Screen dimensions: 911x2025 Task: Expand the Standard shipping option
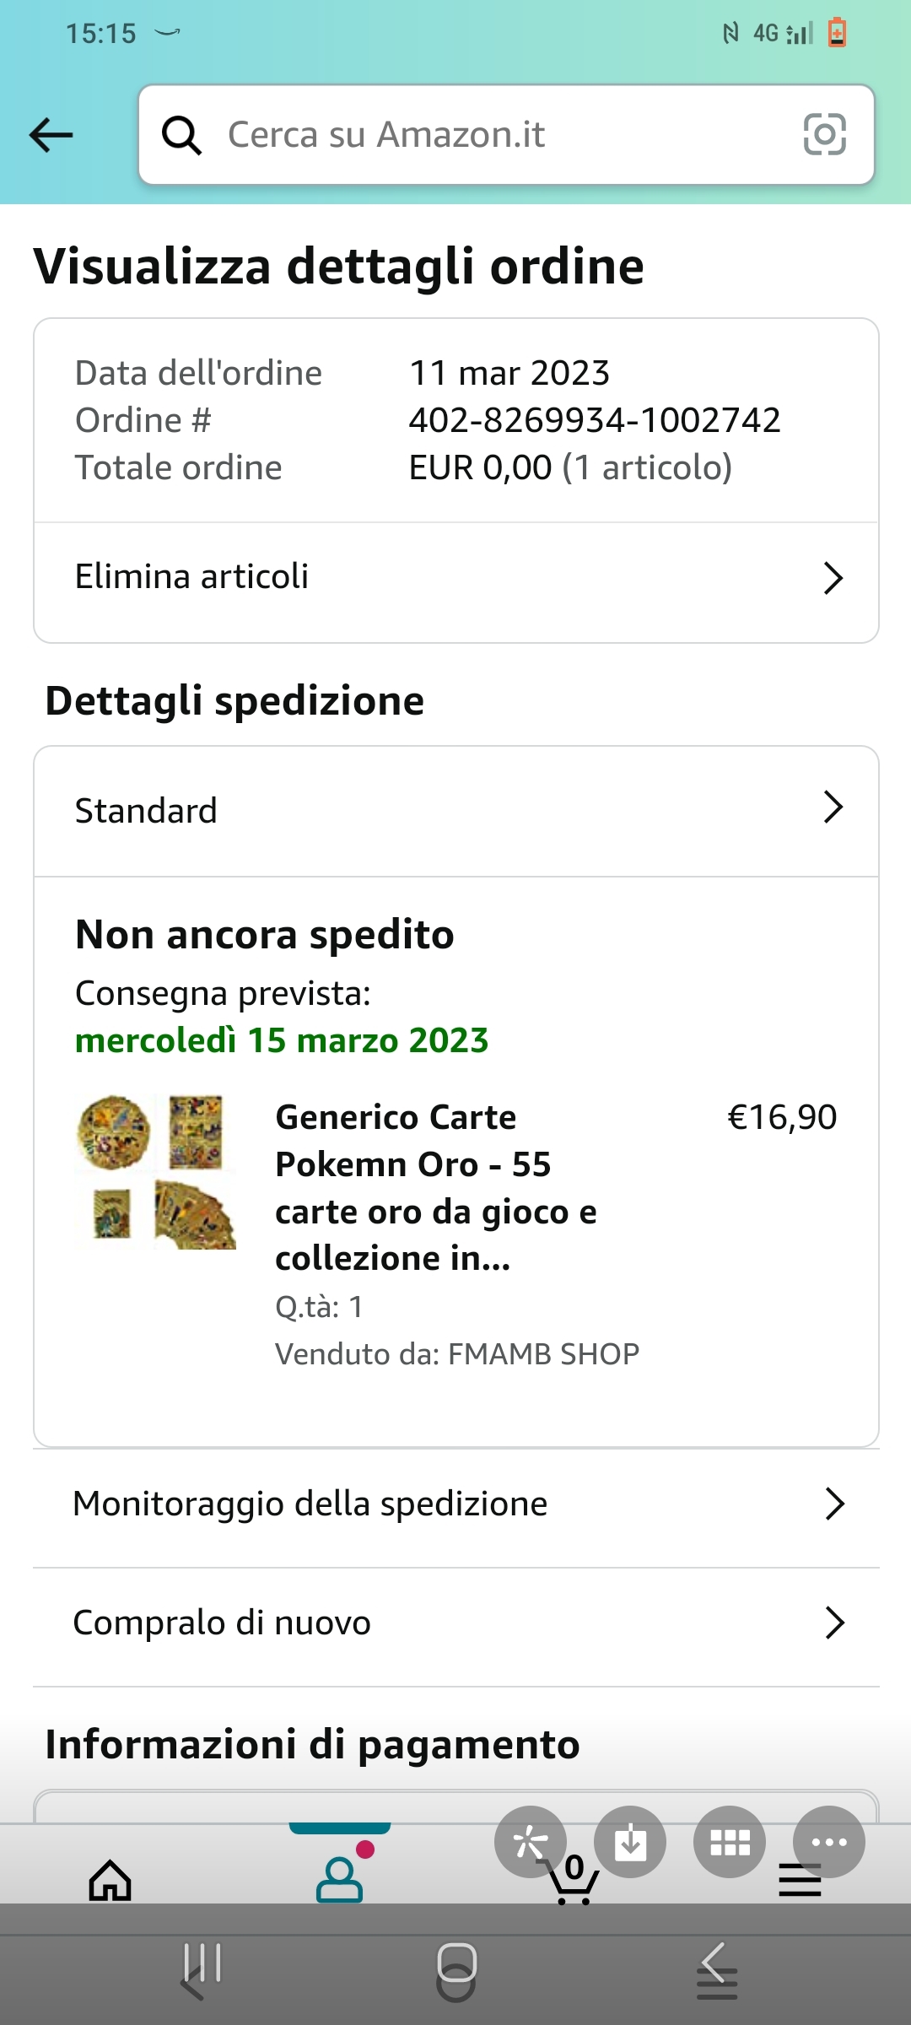[x=455, y=810]
